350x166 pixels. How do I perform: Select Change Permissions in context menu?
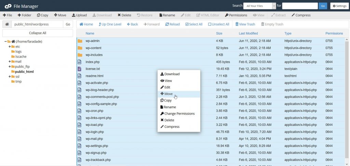(x=179, y=114)
